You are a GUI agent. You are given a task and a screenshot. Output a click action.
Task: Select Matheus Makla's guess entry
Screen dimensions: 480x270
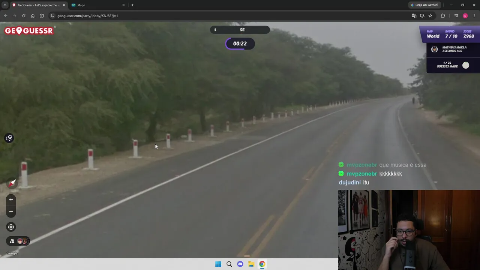[453, 49]
